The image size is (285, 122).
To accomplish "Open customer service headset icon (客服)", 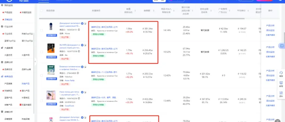I will [281, 73].
